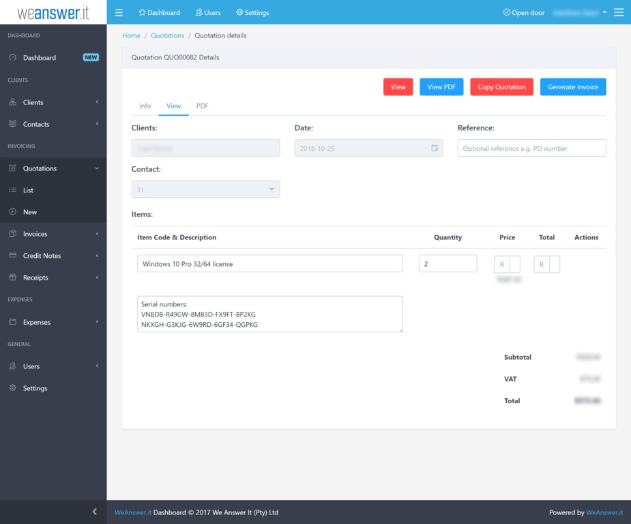Image resolution: width=631 pixels, height=524 pixels.
Task: Click the Copy Quotation button
Action: [x=501, y=87]
